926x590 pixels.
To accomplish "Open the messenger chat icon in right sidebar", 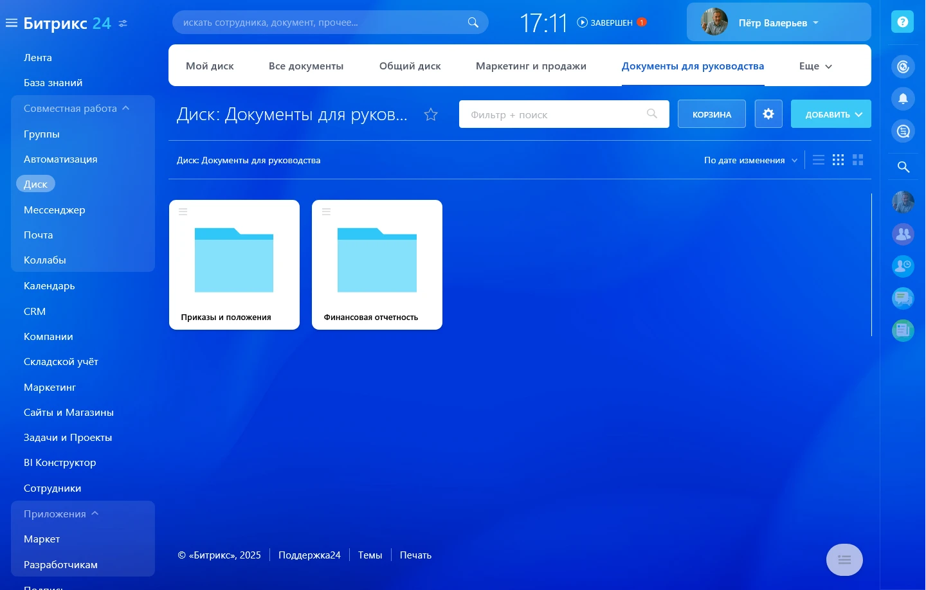I will [903, 298].
